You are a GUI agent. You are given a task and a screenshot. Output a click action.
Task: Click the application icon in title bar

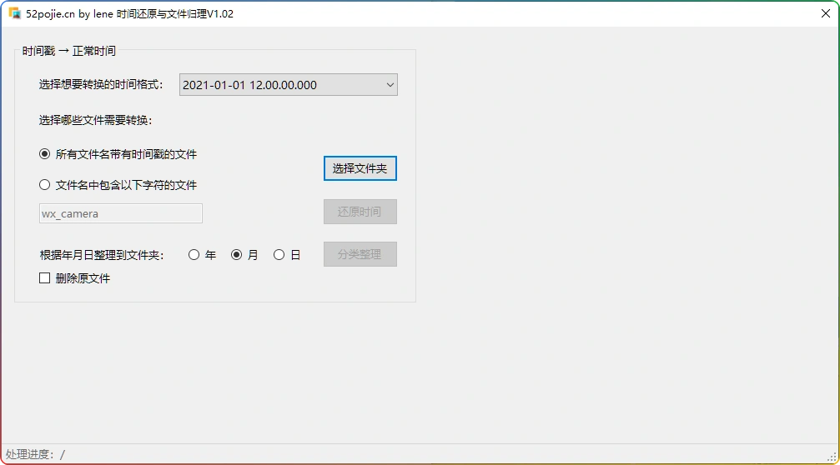(14, 13)
